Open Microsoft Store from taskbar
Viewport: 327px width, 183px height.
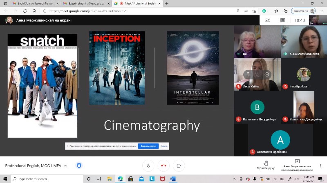131,179
